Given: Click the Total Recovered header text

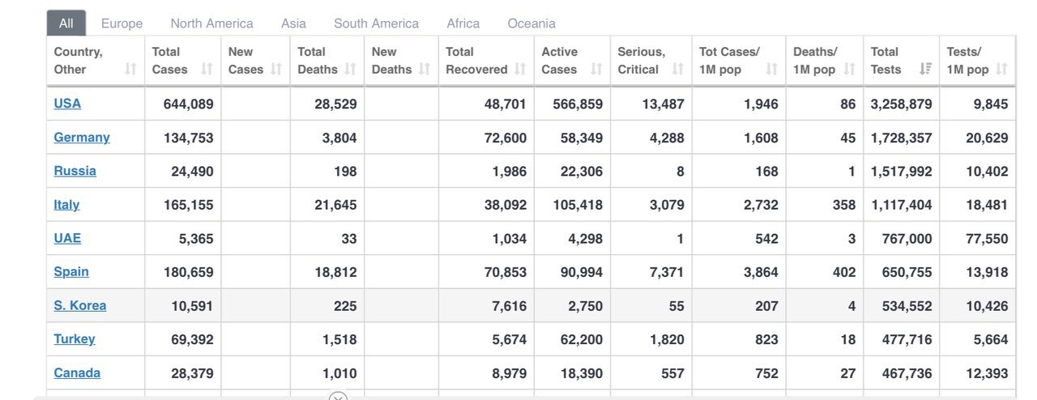Looking at the screenshot, I should tap(476, 61).
